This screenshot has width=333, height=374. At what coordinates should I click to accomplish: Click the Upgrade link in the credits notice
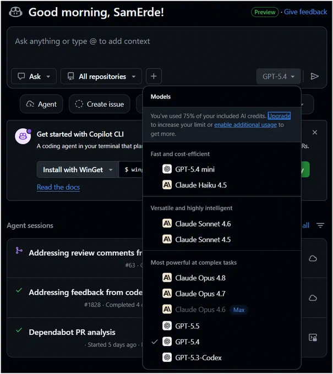click(279, 116)
